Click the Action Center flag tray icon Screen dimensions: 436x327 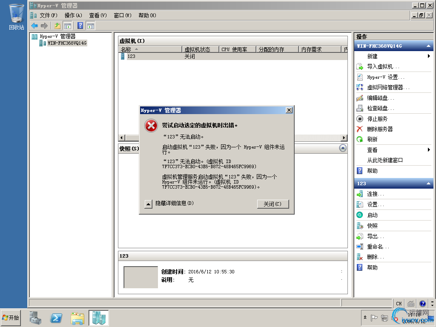(x=374, y=318)
